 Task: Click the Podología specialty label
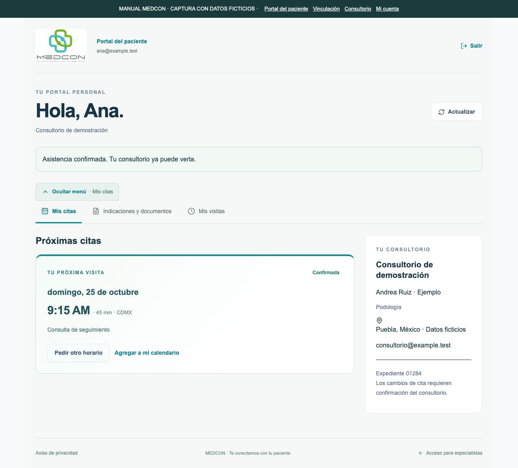coord(388,307)
